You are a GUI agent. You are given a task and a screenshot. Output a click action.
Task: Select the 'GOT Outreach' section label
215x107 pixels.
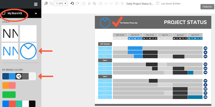click(105, 44)
